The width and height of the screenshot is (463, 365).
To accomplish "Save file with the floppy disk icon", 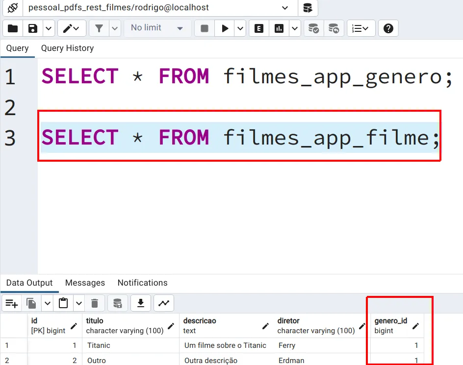I will click(x=33, y=28).
